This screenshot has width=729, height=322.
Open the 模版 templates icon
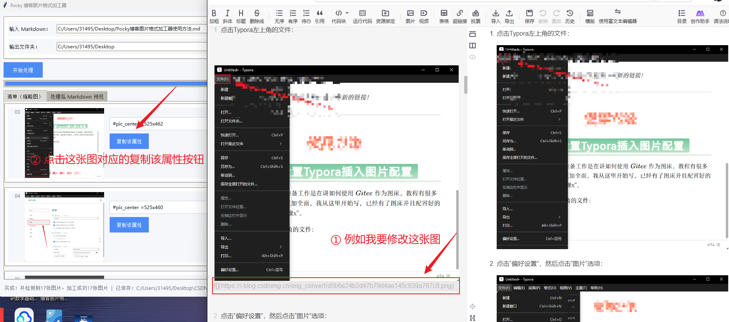[590, 17]
